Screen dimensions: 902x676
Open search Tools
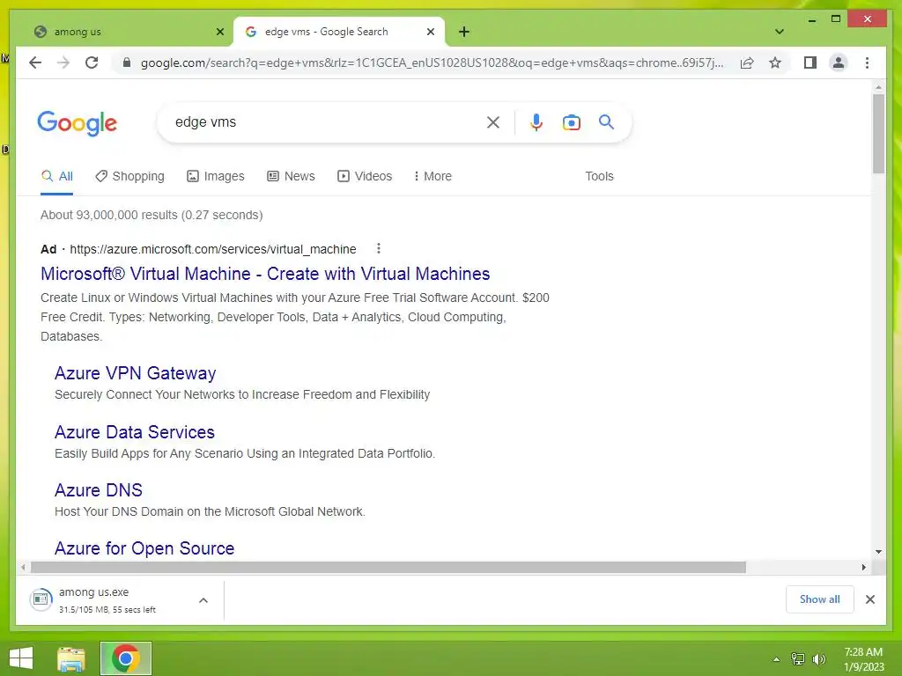pyautogui.click(x=599, y=176)
